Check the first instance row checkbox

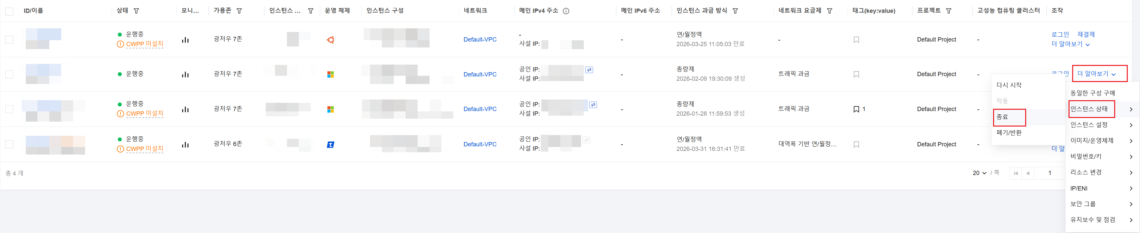pos(9,40)
